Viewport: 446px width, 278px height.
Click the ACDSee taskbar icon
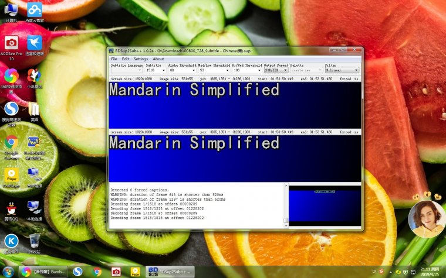point(116,272)
